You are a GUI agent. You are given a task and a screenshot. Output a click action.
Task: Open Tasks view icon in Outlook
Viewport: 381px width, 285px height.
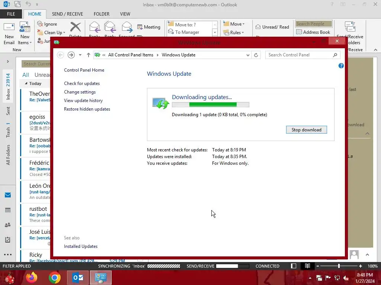click(x=8, y=240)
